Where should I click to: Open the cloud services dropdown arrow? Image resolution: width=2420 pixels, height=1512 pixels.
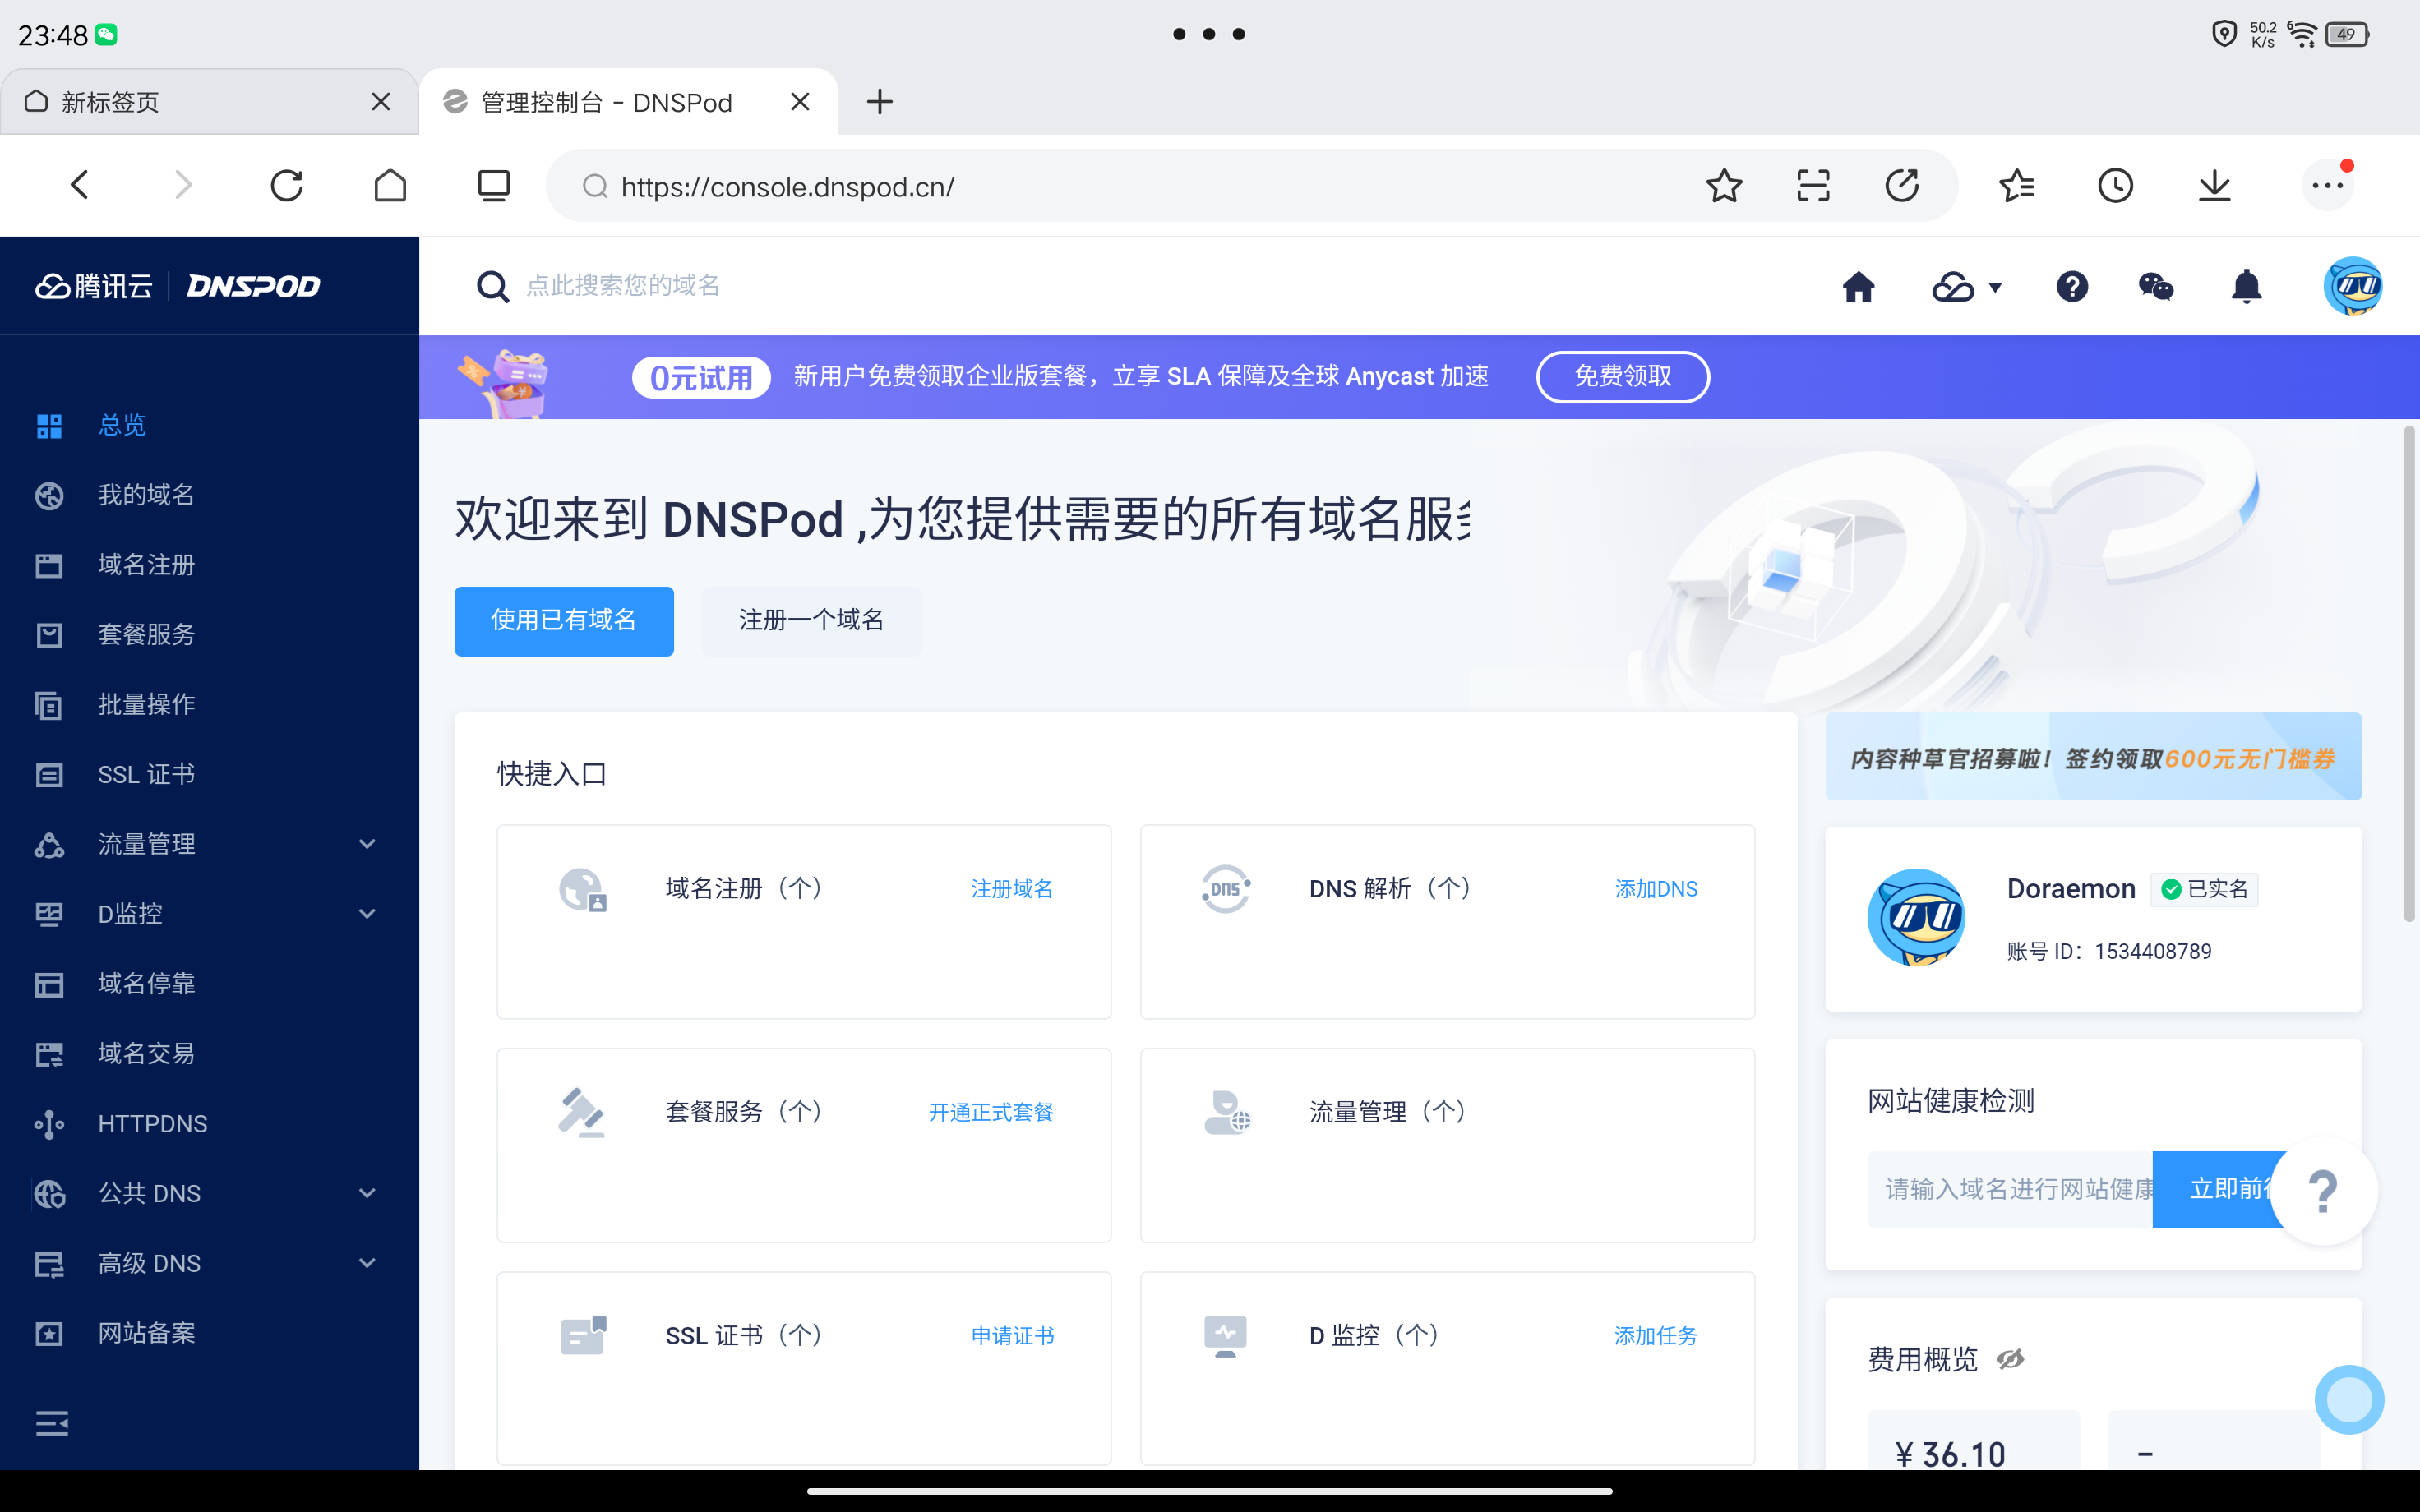1996,288
